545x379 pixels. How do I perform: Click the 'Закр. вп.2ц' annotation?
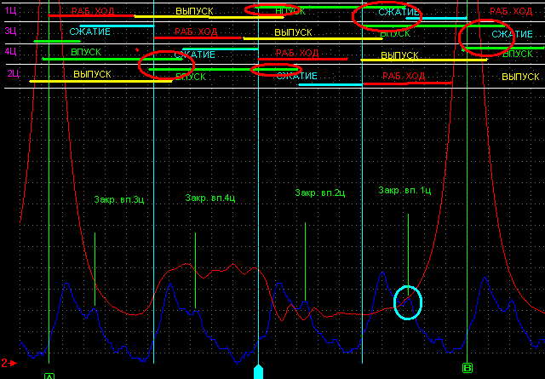click(x=320, y=192)
